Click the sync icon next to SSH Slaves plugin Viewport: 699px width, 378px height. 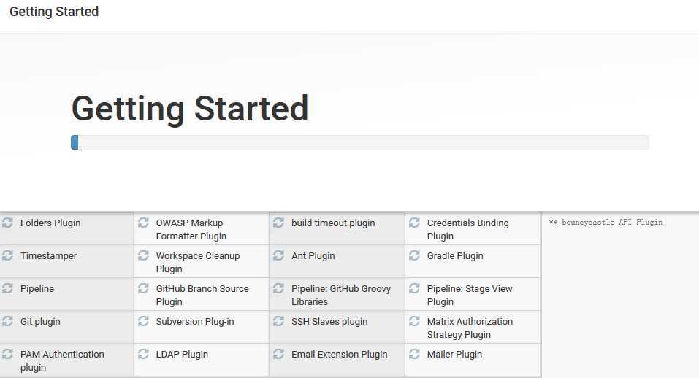click(278, 321)
